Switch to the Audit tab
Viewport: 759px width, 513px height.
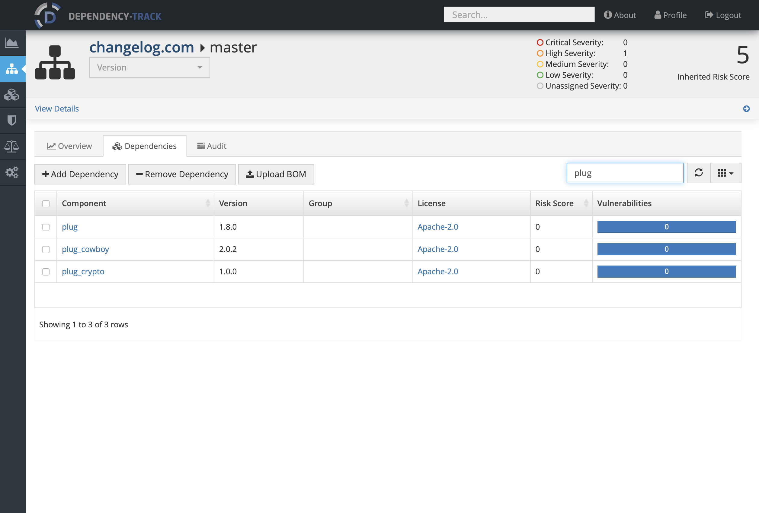click(x=212, y=145)
